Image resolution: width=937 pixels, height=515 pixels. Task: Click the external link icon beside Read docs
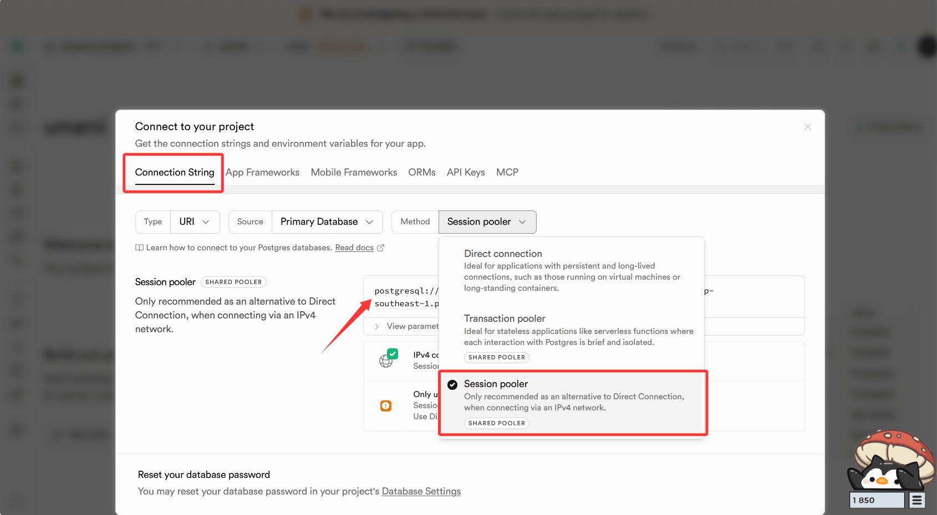tap(380, 248)
